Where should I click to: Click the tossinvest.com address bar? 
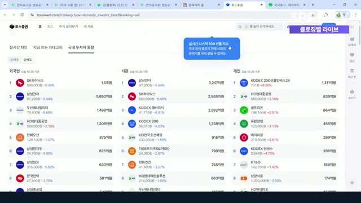pyautogui.click(x=170, y=15)
